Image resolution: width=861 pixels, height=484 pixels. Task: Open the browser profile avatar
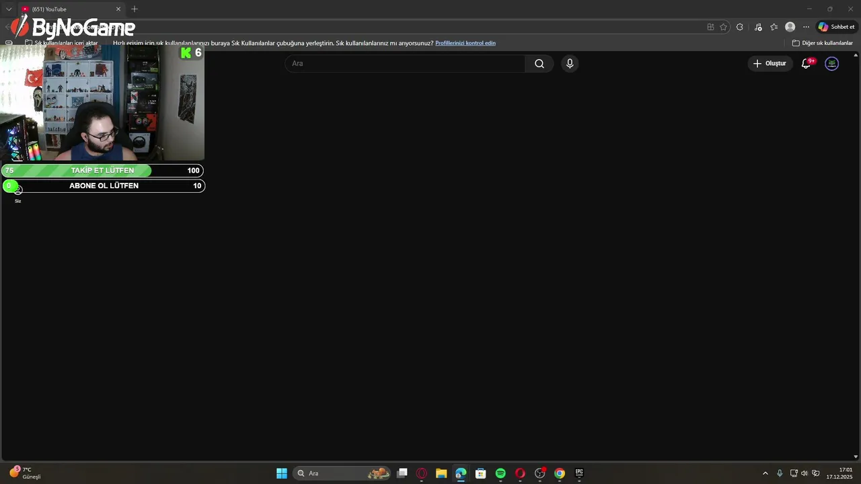pos(790,27)
